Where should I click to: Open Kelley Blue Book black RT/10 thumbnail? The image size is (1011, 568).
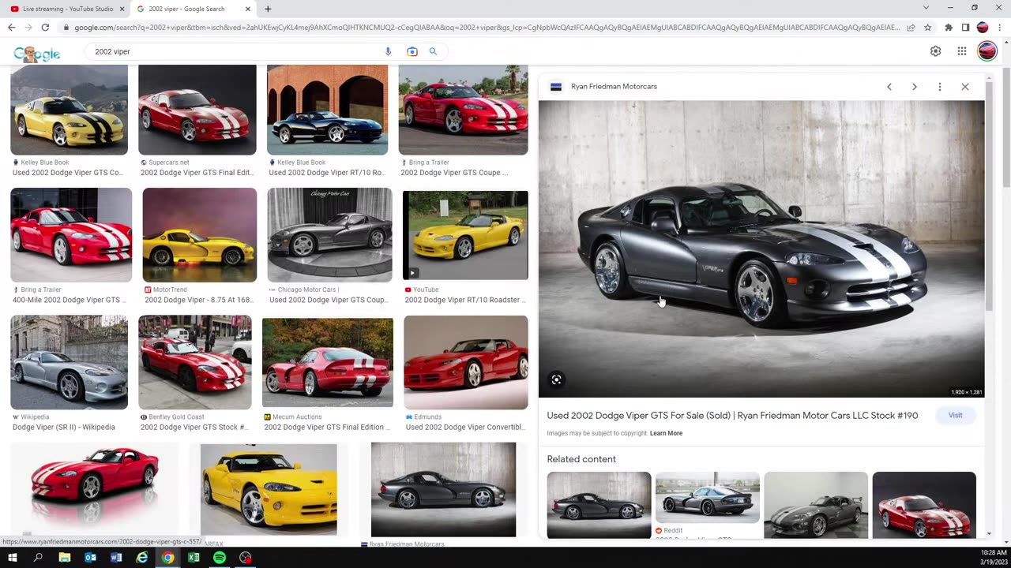327,110
